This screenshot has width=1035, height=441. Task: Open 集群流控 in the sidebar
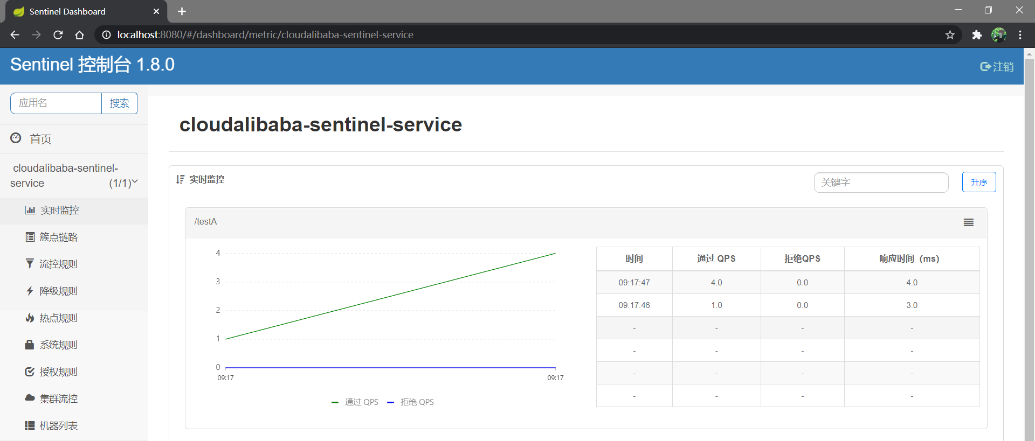(74, 399)
